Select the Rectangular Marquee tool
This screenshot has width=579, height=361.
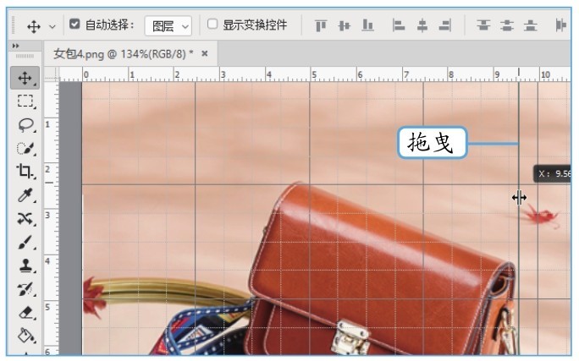coord(25,101)
